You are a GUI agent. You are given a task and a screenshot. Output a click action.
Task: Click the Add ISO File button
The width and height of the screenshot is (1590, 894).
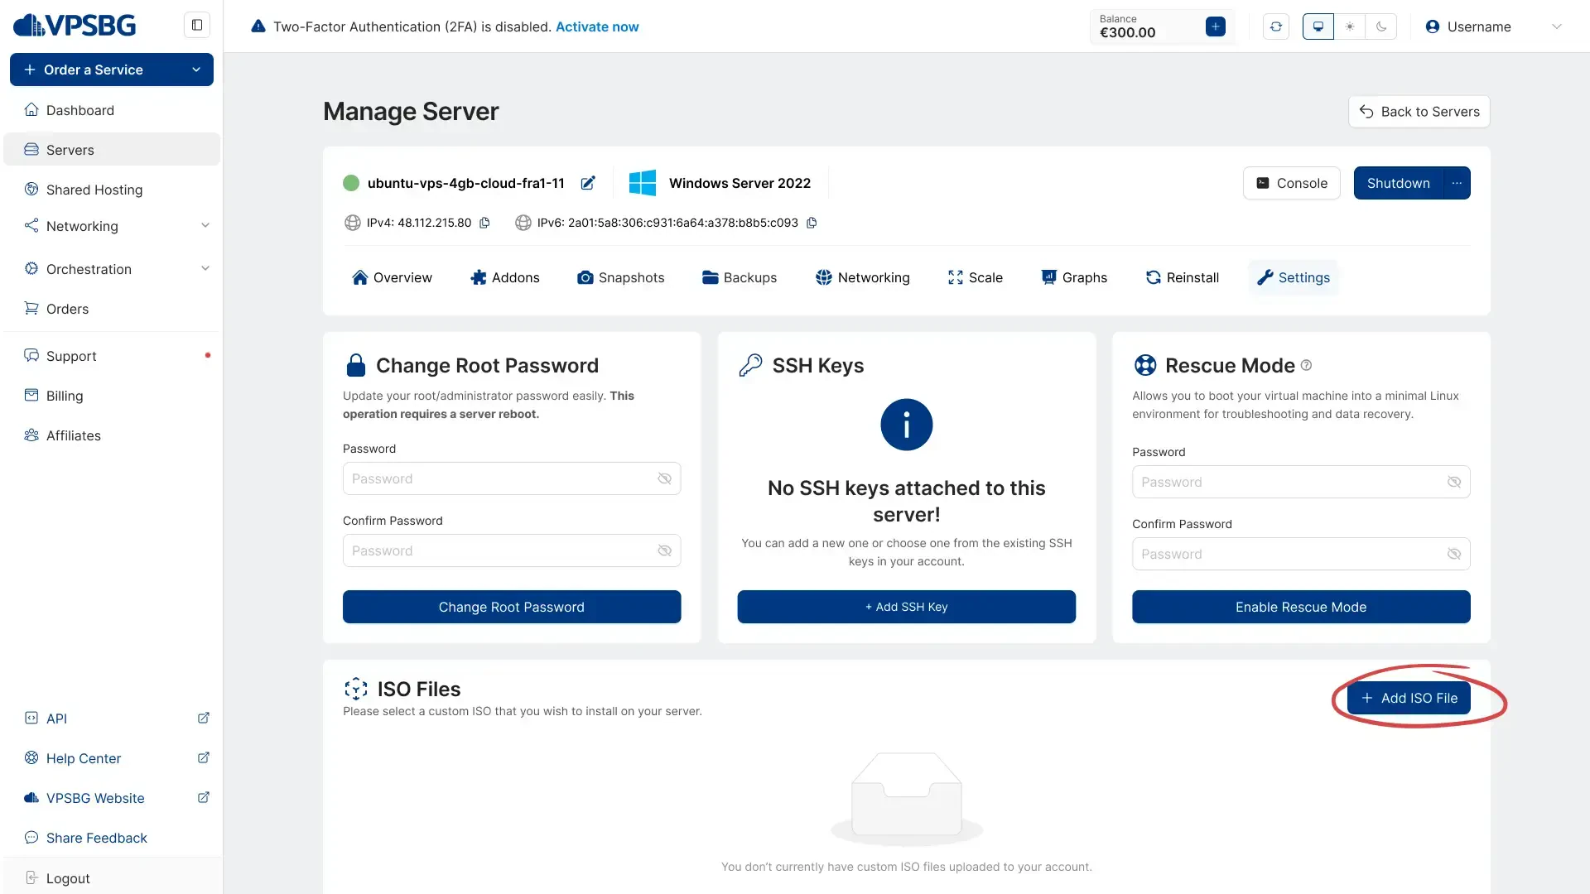pos(1409,698)
